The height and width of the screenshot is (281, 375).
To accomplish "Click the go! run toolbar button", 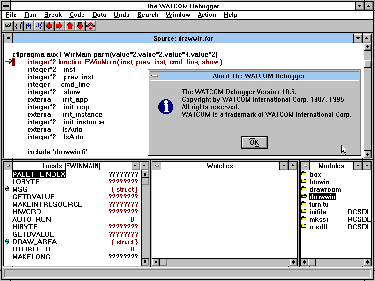I will (x=7, y=26).
